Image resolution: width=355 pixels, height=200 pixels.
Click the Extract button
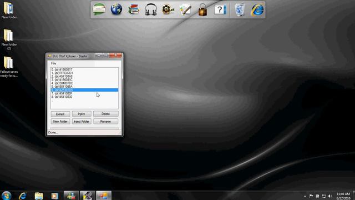[x=60, y=114]
